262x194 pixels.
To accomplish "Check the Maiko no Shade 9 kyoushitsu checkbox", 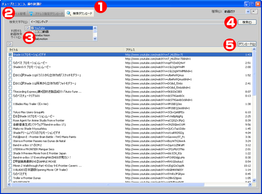I will point(10,128).
